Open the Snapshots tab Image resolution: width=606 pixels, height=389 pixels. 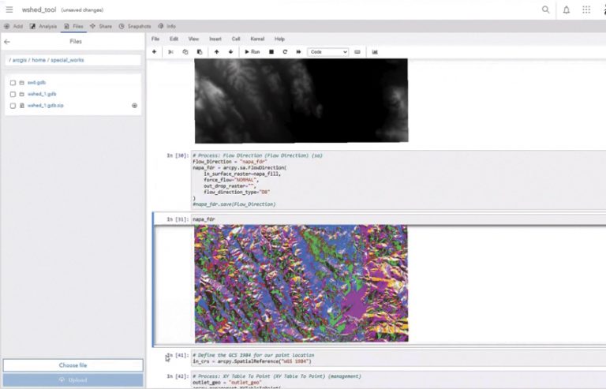pyautogui.click(x=134, y=26)
